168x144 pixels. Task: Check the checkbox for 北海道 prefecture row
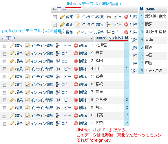click(x=5, y=46)
